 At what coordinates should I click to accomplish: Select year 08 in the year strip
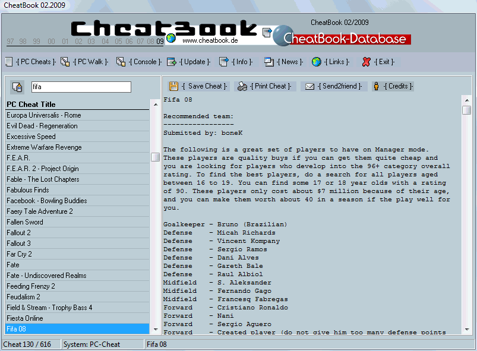click(x=150, y=42)
